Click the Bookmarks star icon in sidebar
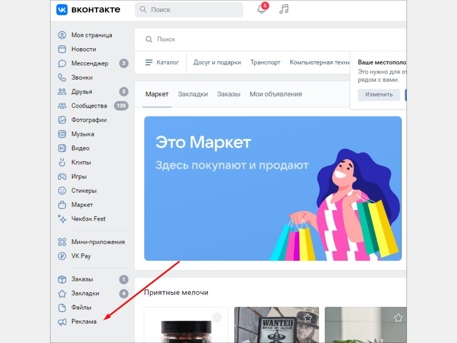Screen dimensions: 457x343 click(x=62, y=293)
